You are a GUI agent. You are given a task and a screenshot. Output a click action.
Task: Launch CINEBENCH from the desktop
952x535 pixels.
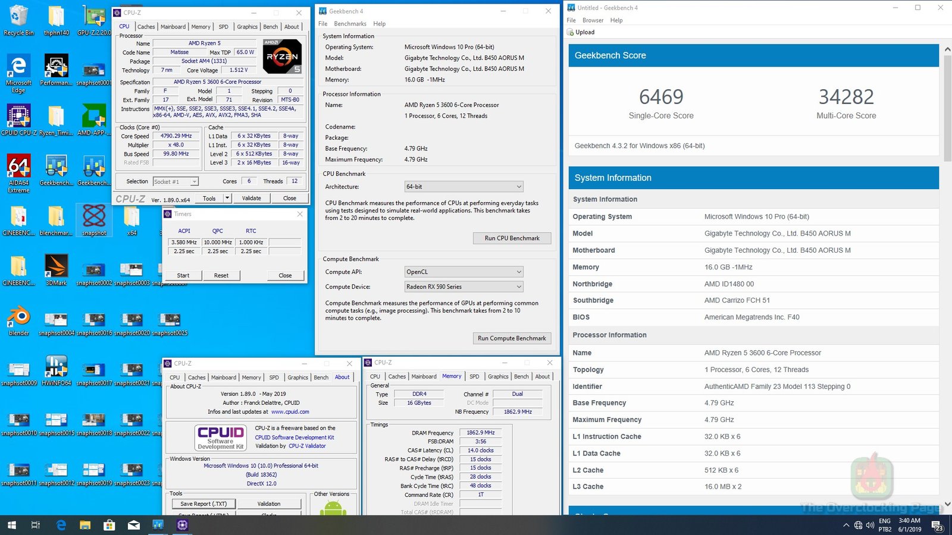pos(18,219)
